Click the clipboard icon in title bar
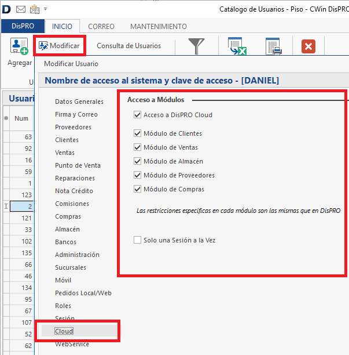The image size is (349, 355). click(x=34, y=9)
